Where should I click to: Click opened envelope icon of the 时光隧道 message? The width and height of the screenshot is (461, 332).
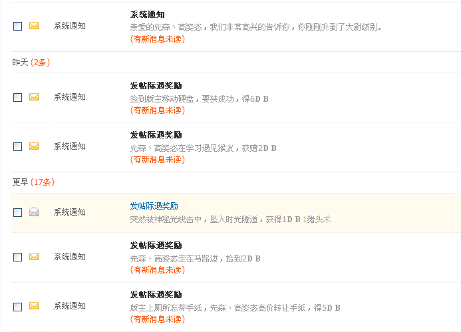34,212
